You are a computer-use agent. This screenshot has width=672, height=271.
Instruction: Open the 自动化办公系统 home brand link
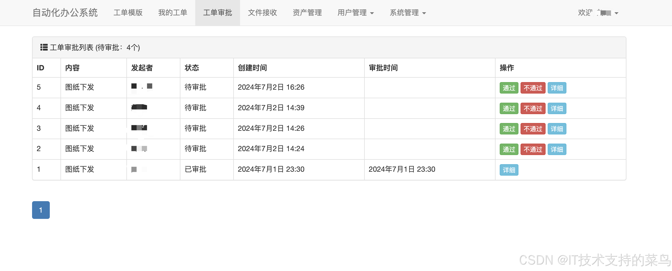65,13
